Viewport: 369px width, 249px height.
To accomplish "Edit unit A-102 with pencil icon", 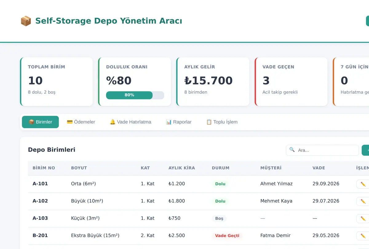I will coord(363,201).
